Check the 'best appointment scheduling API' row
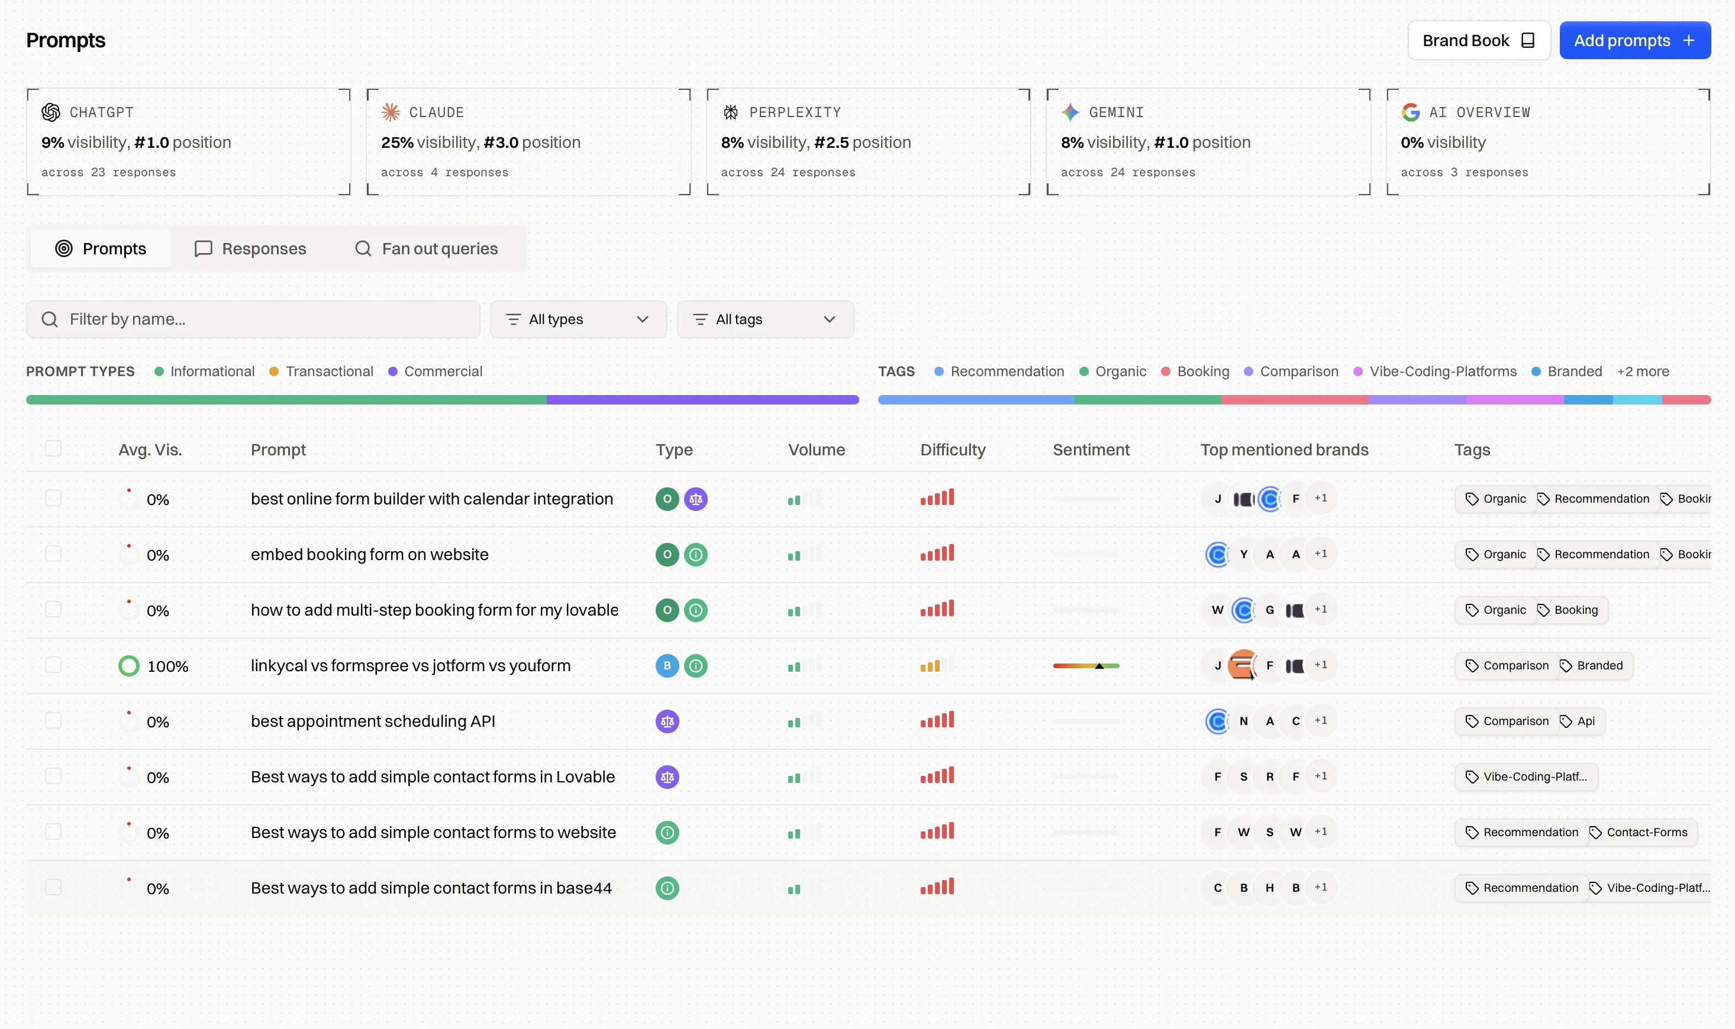Screen dimensions: 1735x1029 pos(53,720)
